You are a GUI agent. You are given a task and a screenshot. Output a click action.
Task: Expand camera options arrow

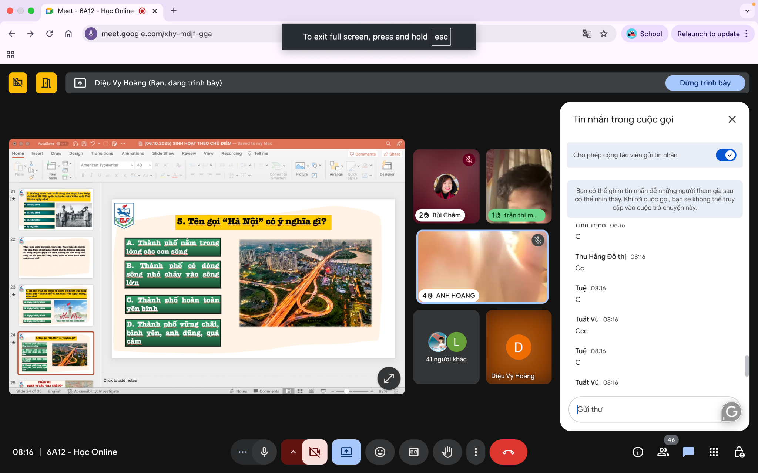click(293, 452)
